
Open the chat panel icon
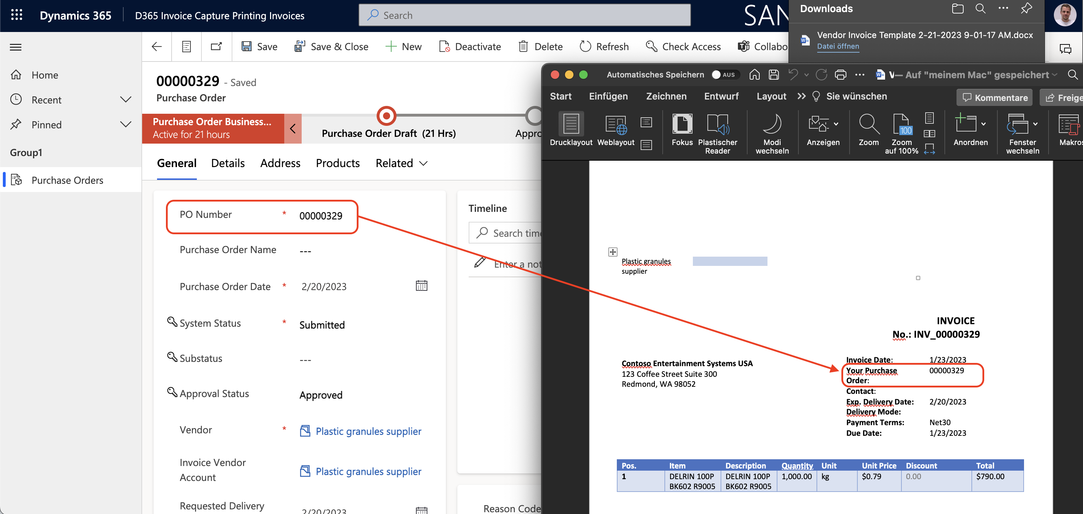[1065, 48]
